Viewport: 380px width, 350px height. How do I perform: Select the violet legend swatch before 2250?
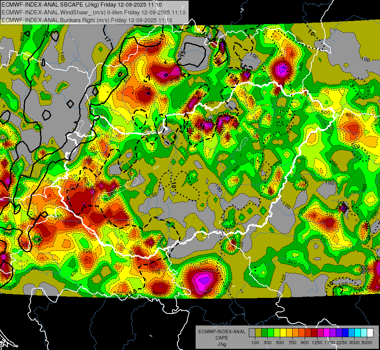pyautogui.click(x=339, y=333)
